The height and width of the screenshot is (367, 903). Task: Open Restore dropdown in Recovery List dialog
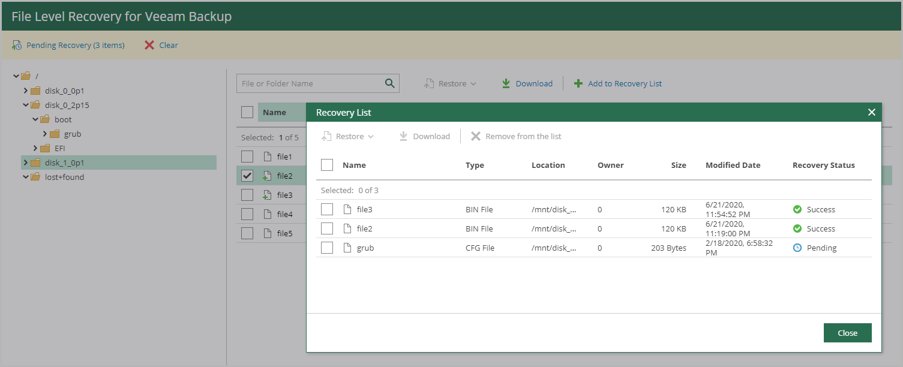click(x=348, y=136)
